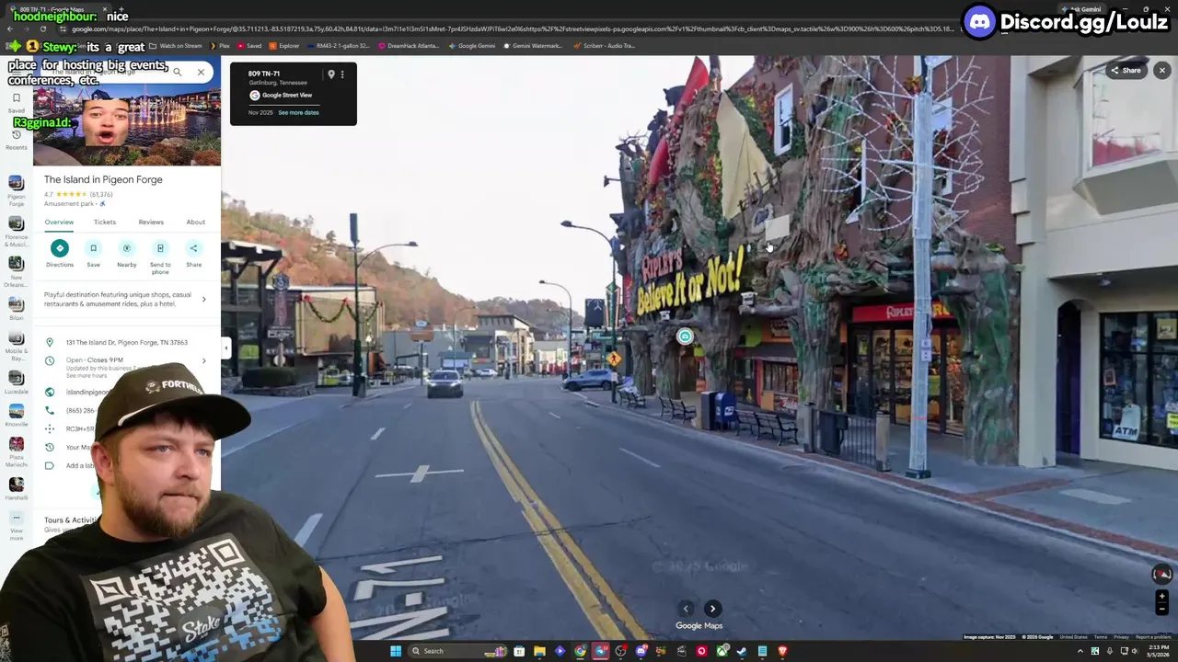Click the Street View compass

1161,574
